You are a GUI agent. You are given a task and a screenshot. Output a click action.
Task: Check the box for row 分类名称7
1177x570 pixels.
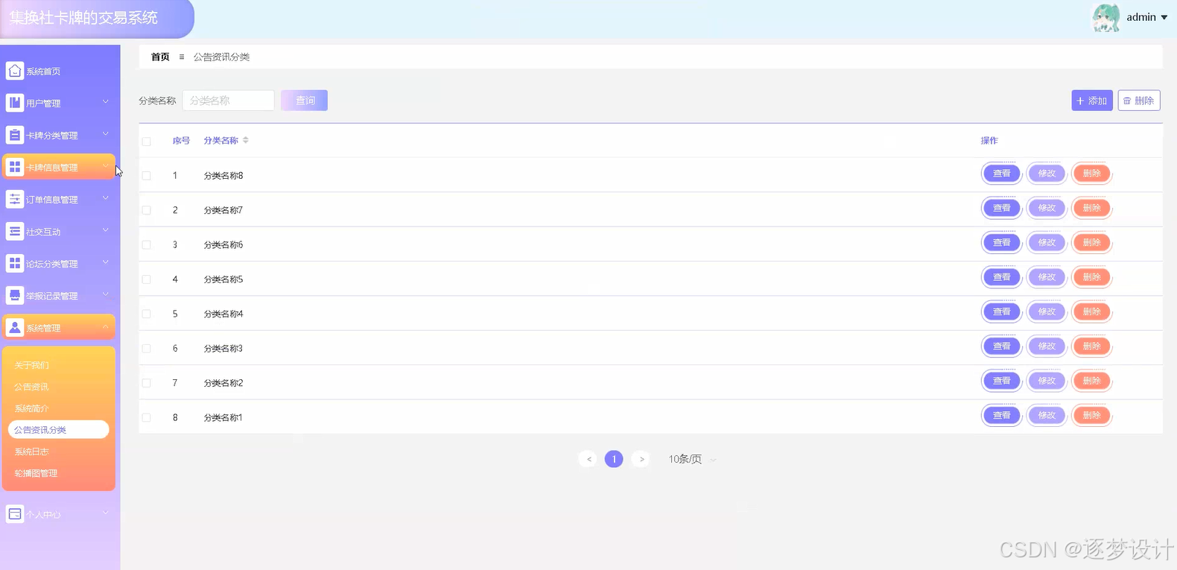tap(146, 210)
